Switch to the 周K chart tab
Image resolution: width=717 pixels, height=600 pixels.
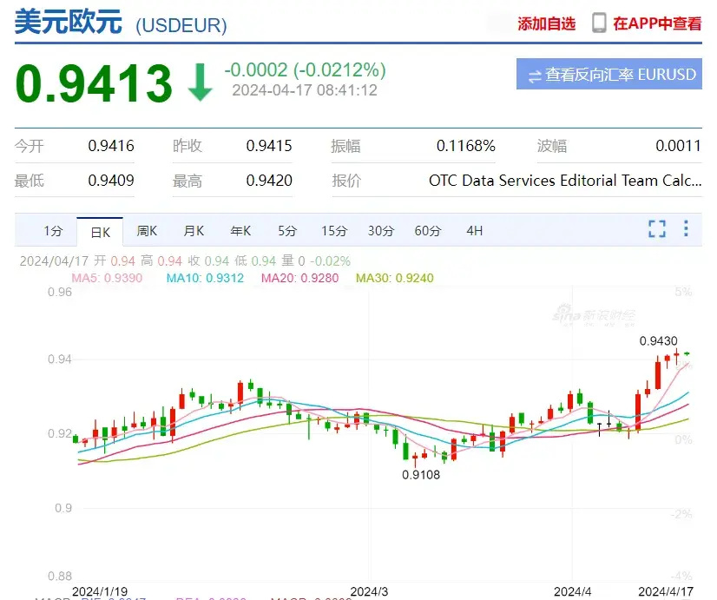click(148, 231)
